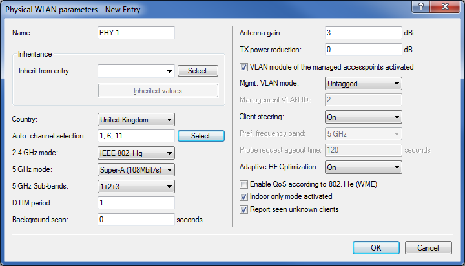
Task: Uncheck Indoor only mode activated
Action: [243, 196]
